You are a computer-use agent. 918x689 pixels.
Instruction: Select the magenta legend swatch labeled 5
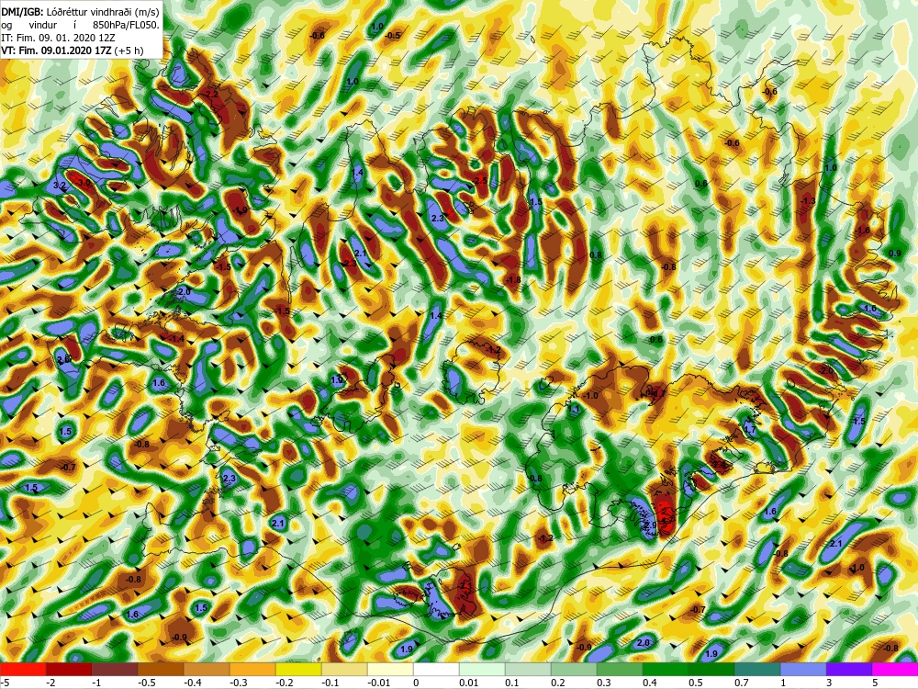tap(895, 669)
